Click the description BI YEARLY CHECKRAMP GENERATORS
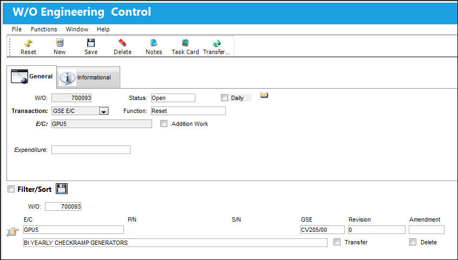This screenshot has width=458, height=260. point(175,243)
